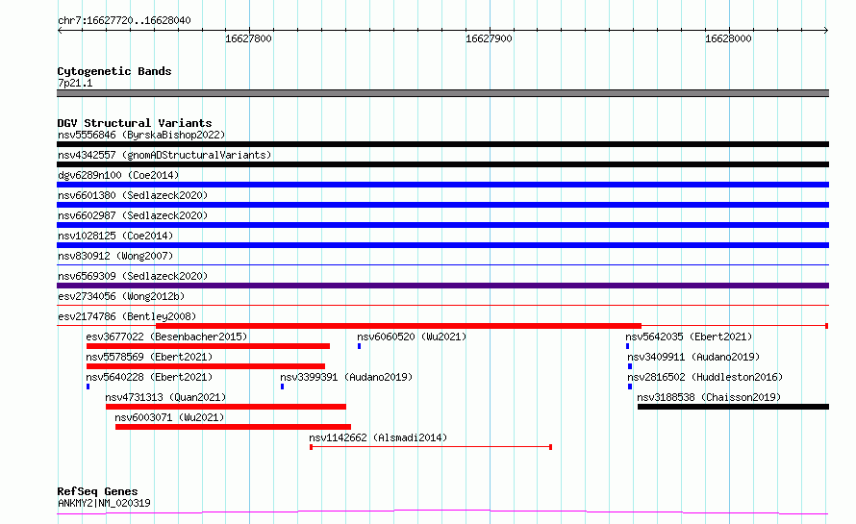Click the nsv5556846 (ByrskaBishop2022) label

[x=141, y=135]
